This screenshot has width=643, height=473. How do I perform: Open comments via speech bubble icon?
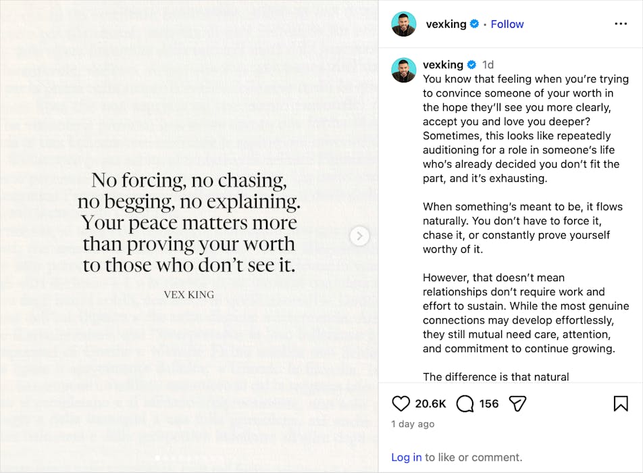[465, 403]
